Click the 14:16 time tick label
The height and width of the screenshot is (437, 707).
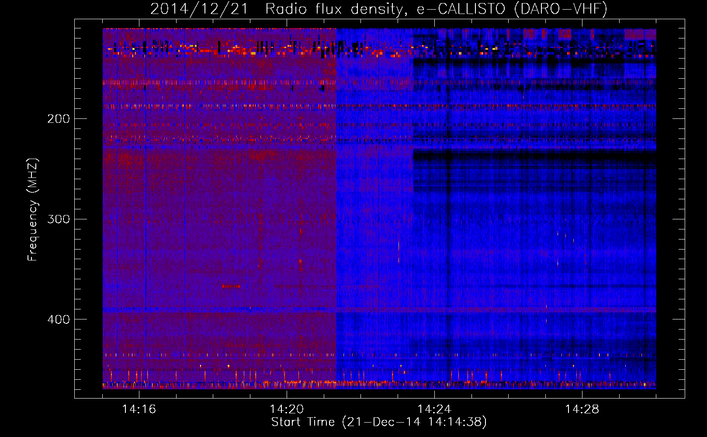[x=139, y=409]
